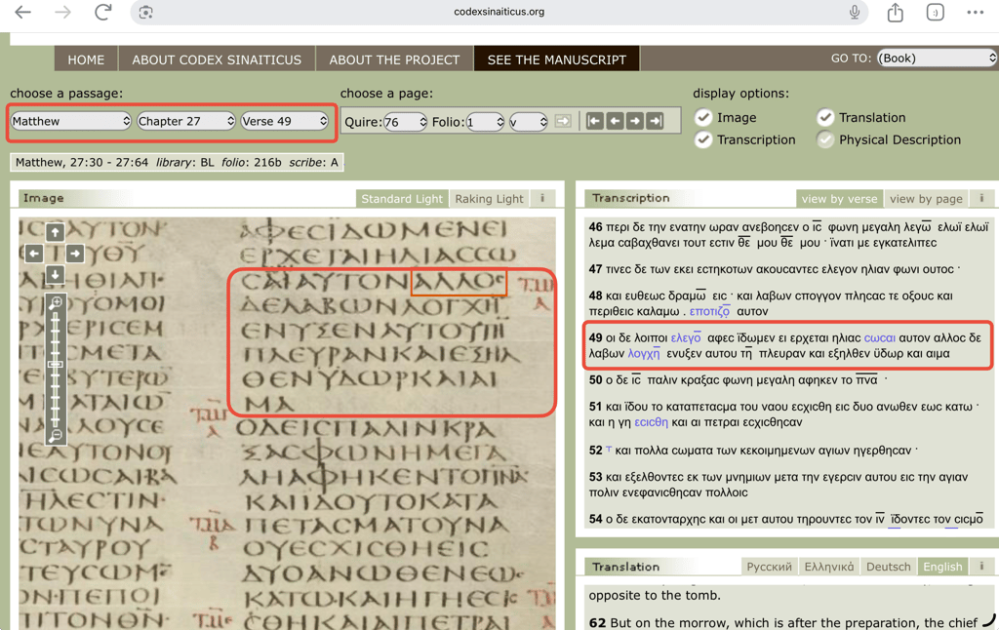The width and height of the screenshot is (999, 630).
Task: Activate microphone voice search in address bar
Action: tap(855, 12)
